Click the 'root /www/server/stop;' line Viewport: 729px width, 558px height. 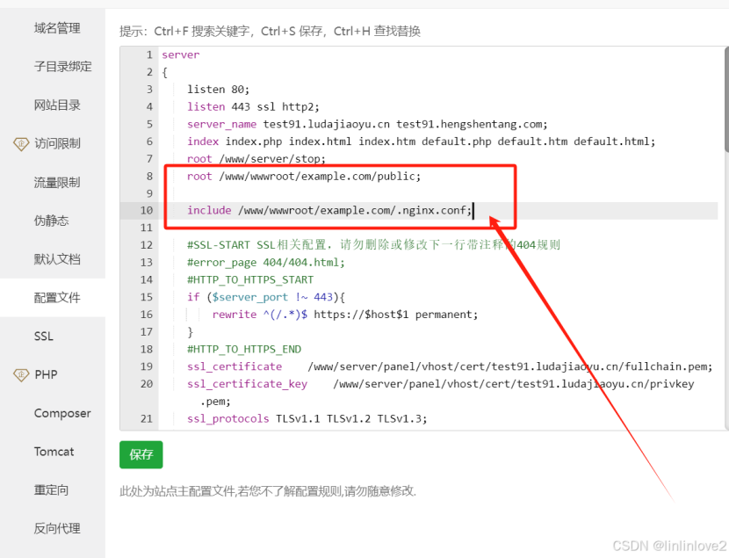tap(256, 159)
